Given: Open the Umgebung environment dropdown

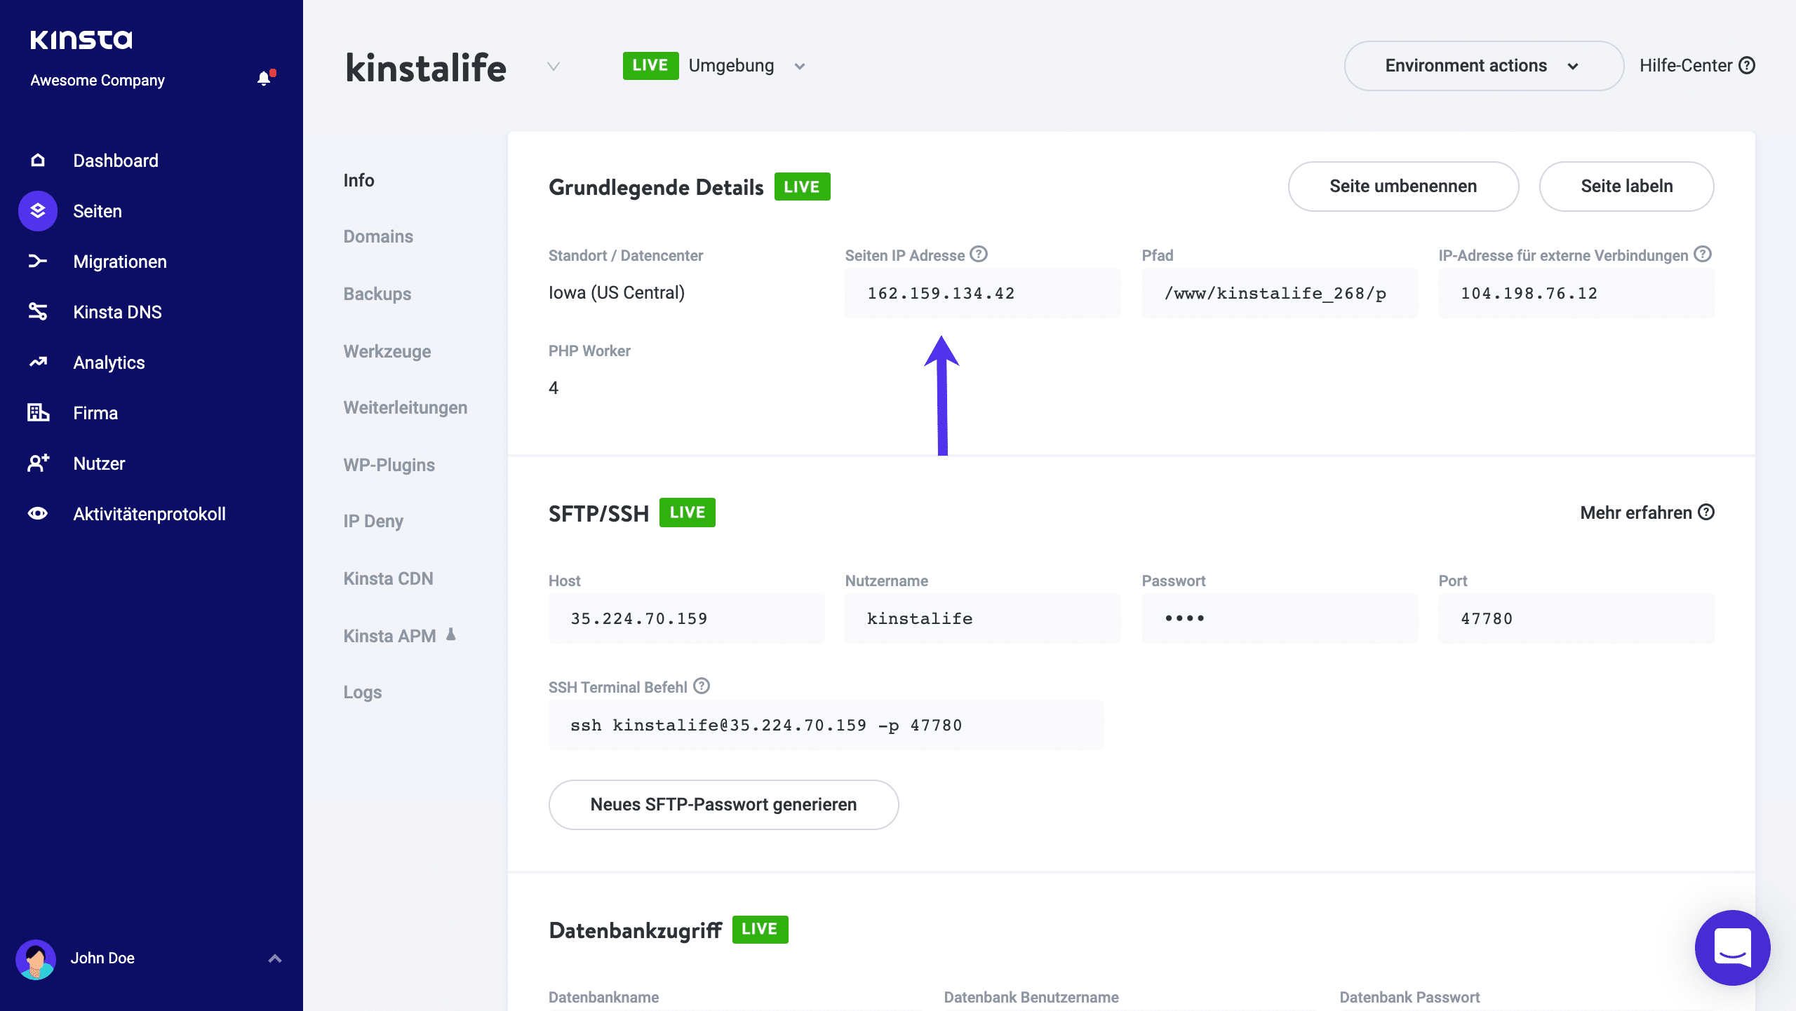Looking at the screenshot, I should pos(799,67).
